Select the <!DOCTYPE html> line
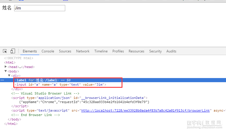This screenshot has height=129, width=226. point(19,58)
